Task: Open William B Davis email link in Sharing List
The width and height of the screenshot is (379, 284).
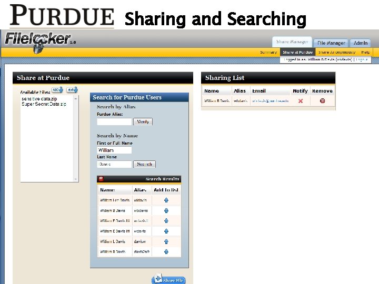Action: [x=270, y=100]
